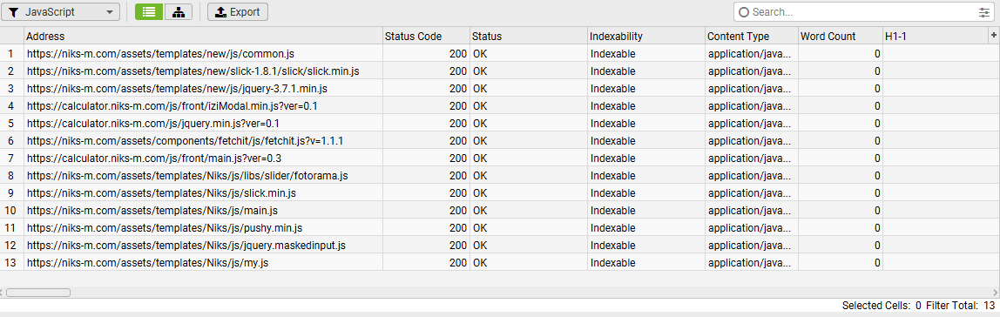Image resolution: width=1000 pixels, height=317 pixels.
Task: Sort by Word Count column header
Action: (x=840, y=37)
